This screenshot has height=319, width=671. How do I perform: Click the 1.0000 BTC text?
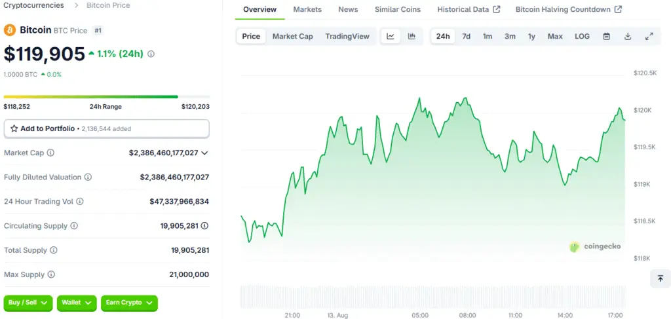pyautogui.click(x=20, y=75)
